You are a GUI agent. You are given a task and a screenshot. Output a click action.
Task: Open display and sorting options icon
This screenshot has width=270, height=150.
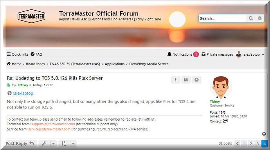[64, 143]
